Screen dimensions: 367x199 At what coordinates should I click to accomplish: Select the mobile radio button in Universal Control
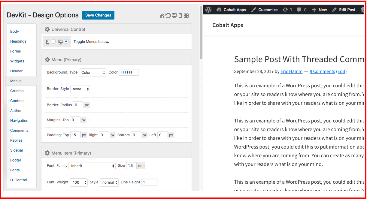[x=53, y=42]
